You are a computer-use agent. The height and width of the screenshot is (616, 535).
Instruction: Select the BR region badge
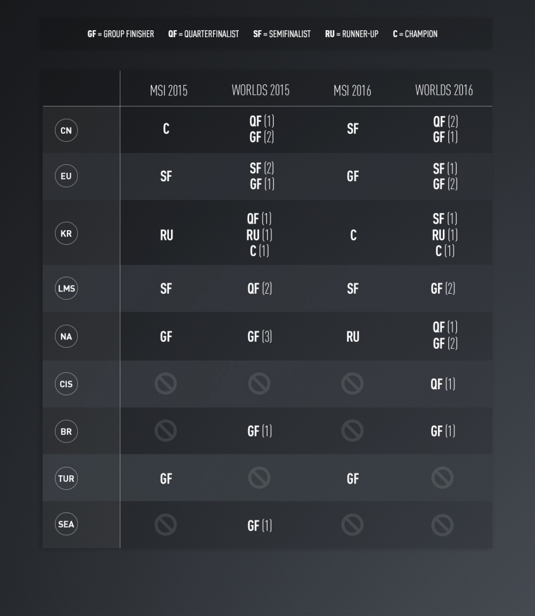point(66,431)
